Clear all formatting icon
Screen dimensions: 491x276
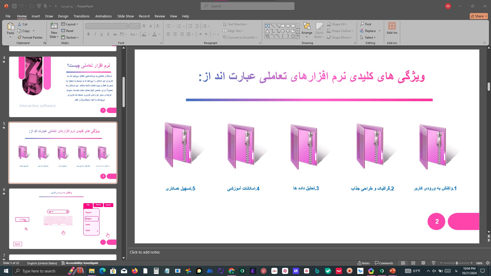(158, 26)
